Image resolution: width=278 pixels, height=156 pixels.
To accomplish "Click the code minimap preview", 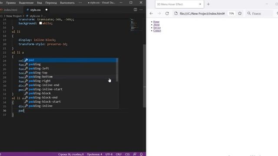I will [x=136, y=24].
